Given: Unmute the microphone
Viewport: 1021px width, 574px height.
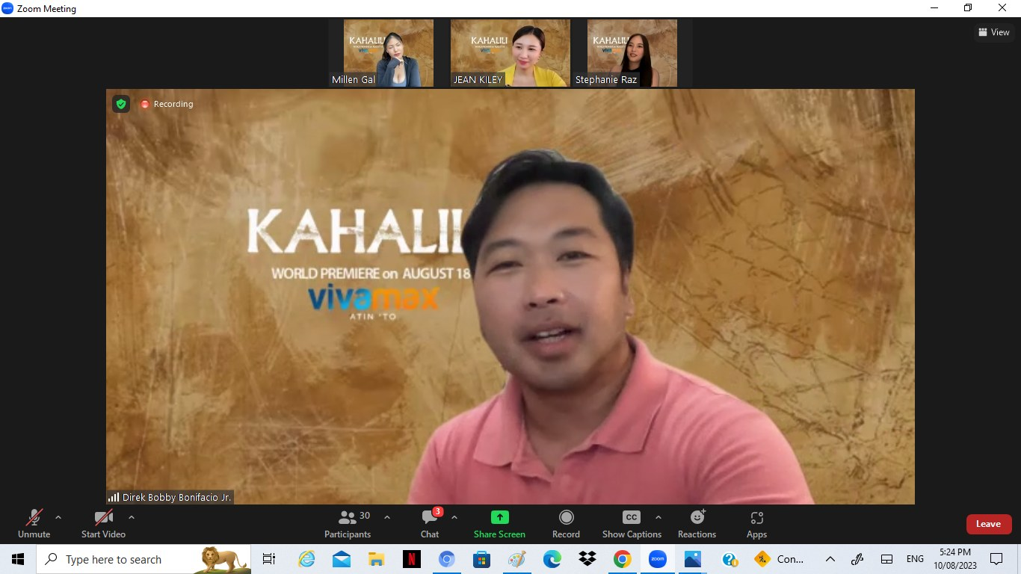Looking at the screenshot, I should pyautogui.click(x=34, y=524).
